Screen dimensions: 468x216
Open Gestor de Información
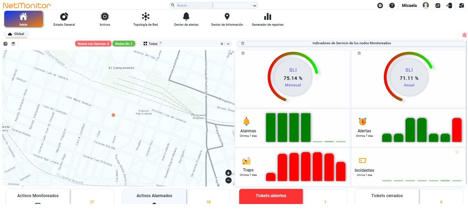coord(227,19)
